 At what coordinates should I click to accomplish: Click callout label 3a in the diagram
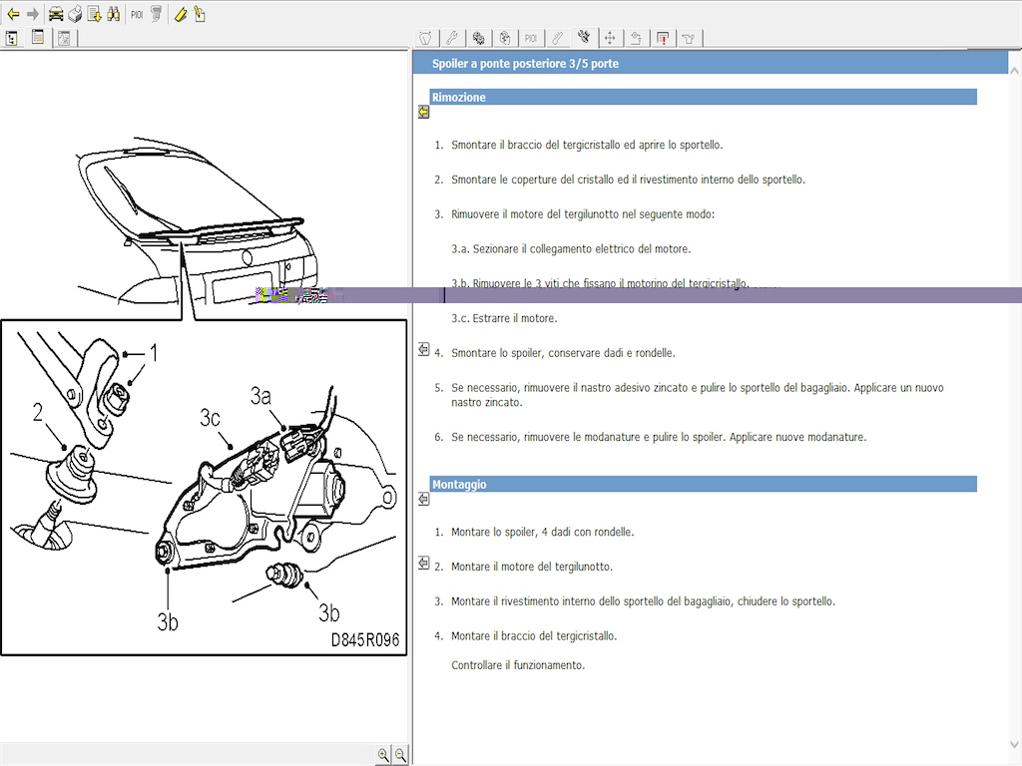260,395
